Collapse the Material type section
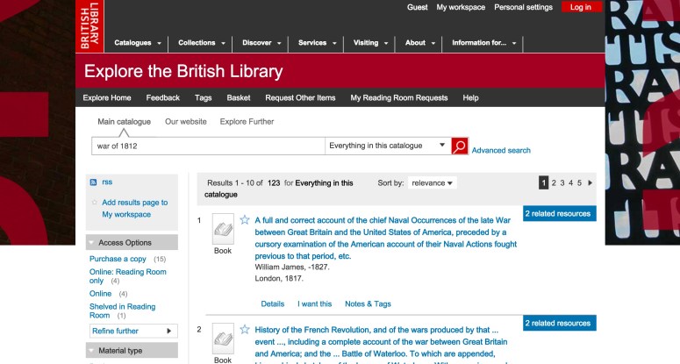 coord(92,351)
